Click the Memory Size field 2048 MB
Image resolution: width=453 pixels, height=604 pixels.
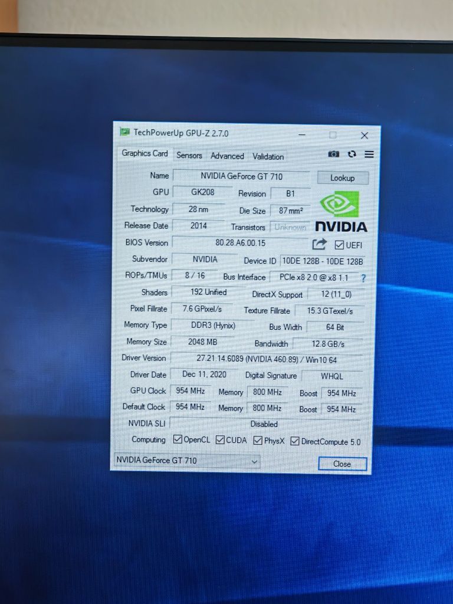[203, 342]
